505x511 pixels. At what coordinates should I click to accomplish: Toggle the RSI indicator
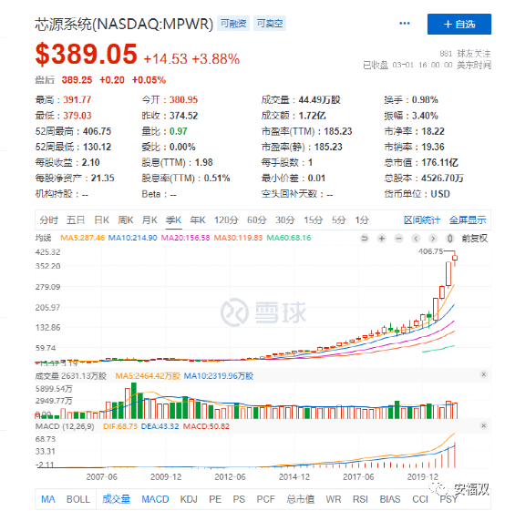360,499
